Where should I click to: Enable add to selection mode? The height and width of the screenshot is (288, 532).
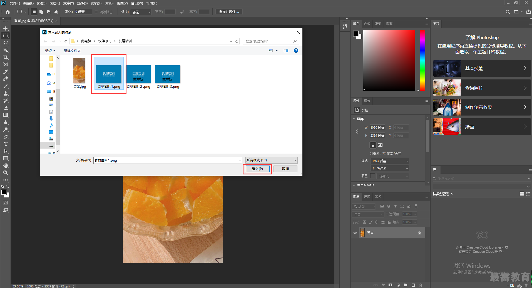point(41,12)
